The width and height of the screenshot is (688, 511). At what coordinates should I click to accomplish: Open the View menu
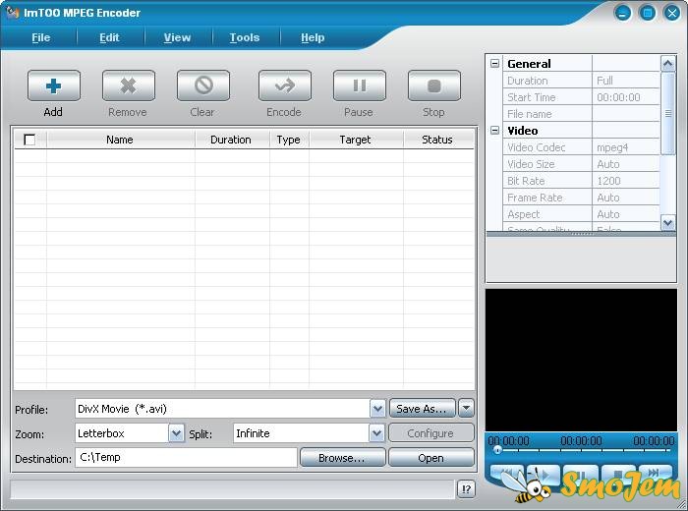177,37
